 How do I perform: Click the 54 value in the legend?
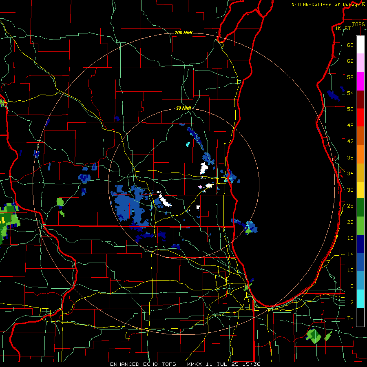pos(350,93)
